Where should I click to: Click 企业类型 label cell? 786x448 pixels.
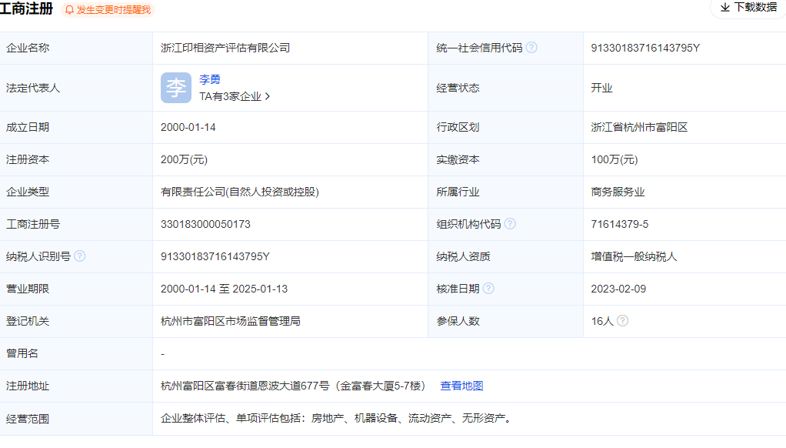click(76, 192)
